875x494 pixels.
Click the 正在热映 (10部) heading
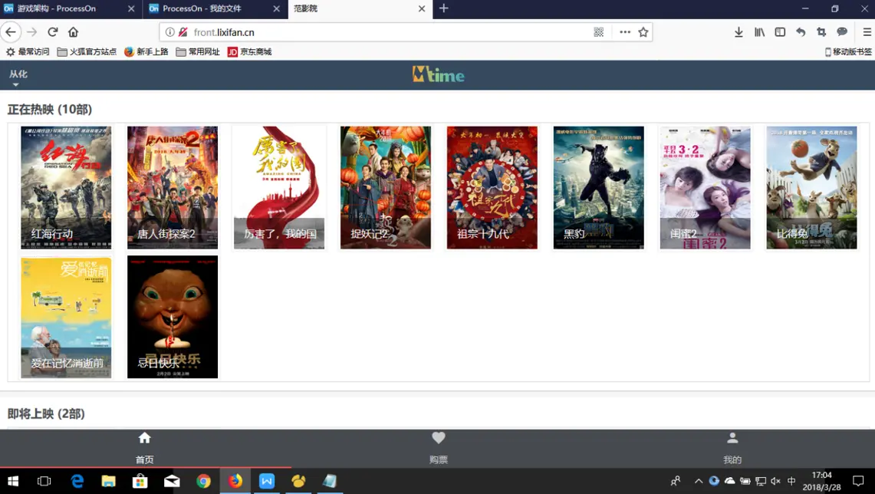[50, 110]
